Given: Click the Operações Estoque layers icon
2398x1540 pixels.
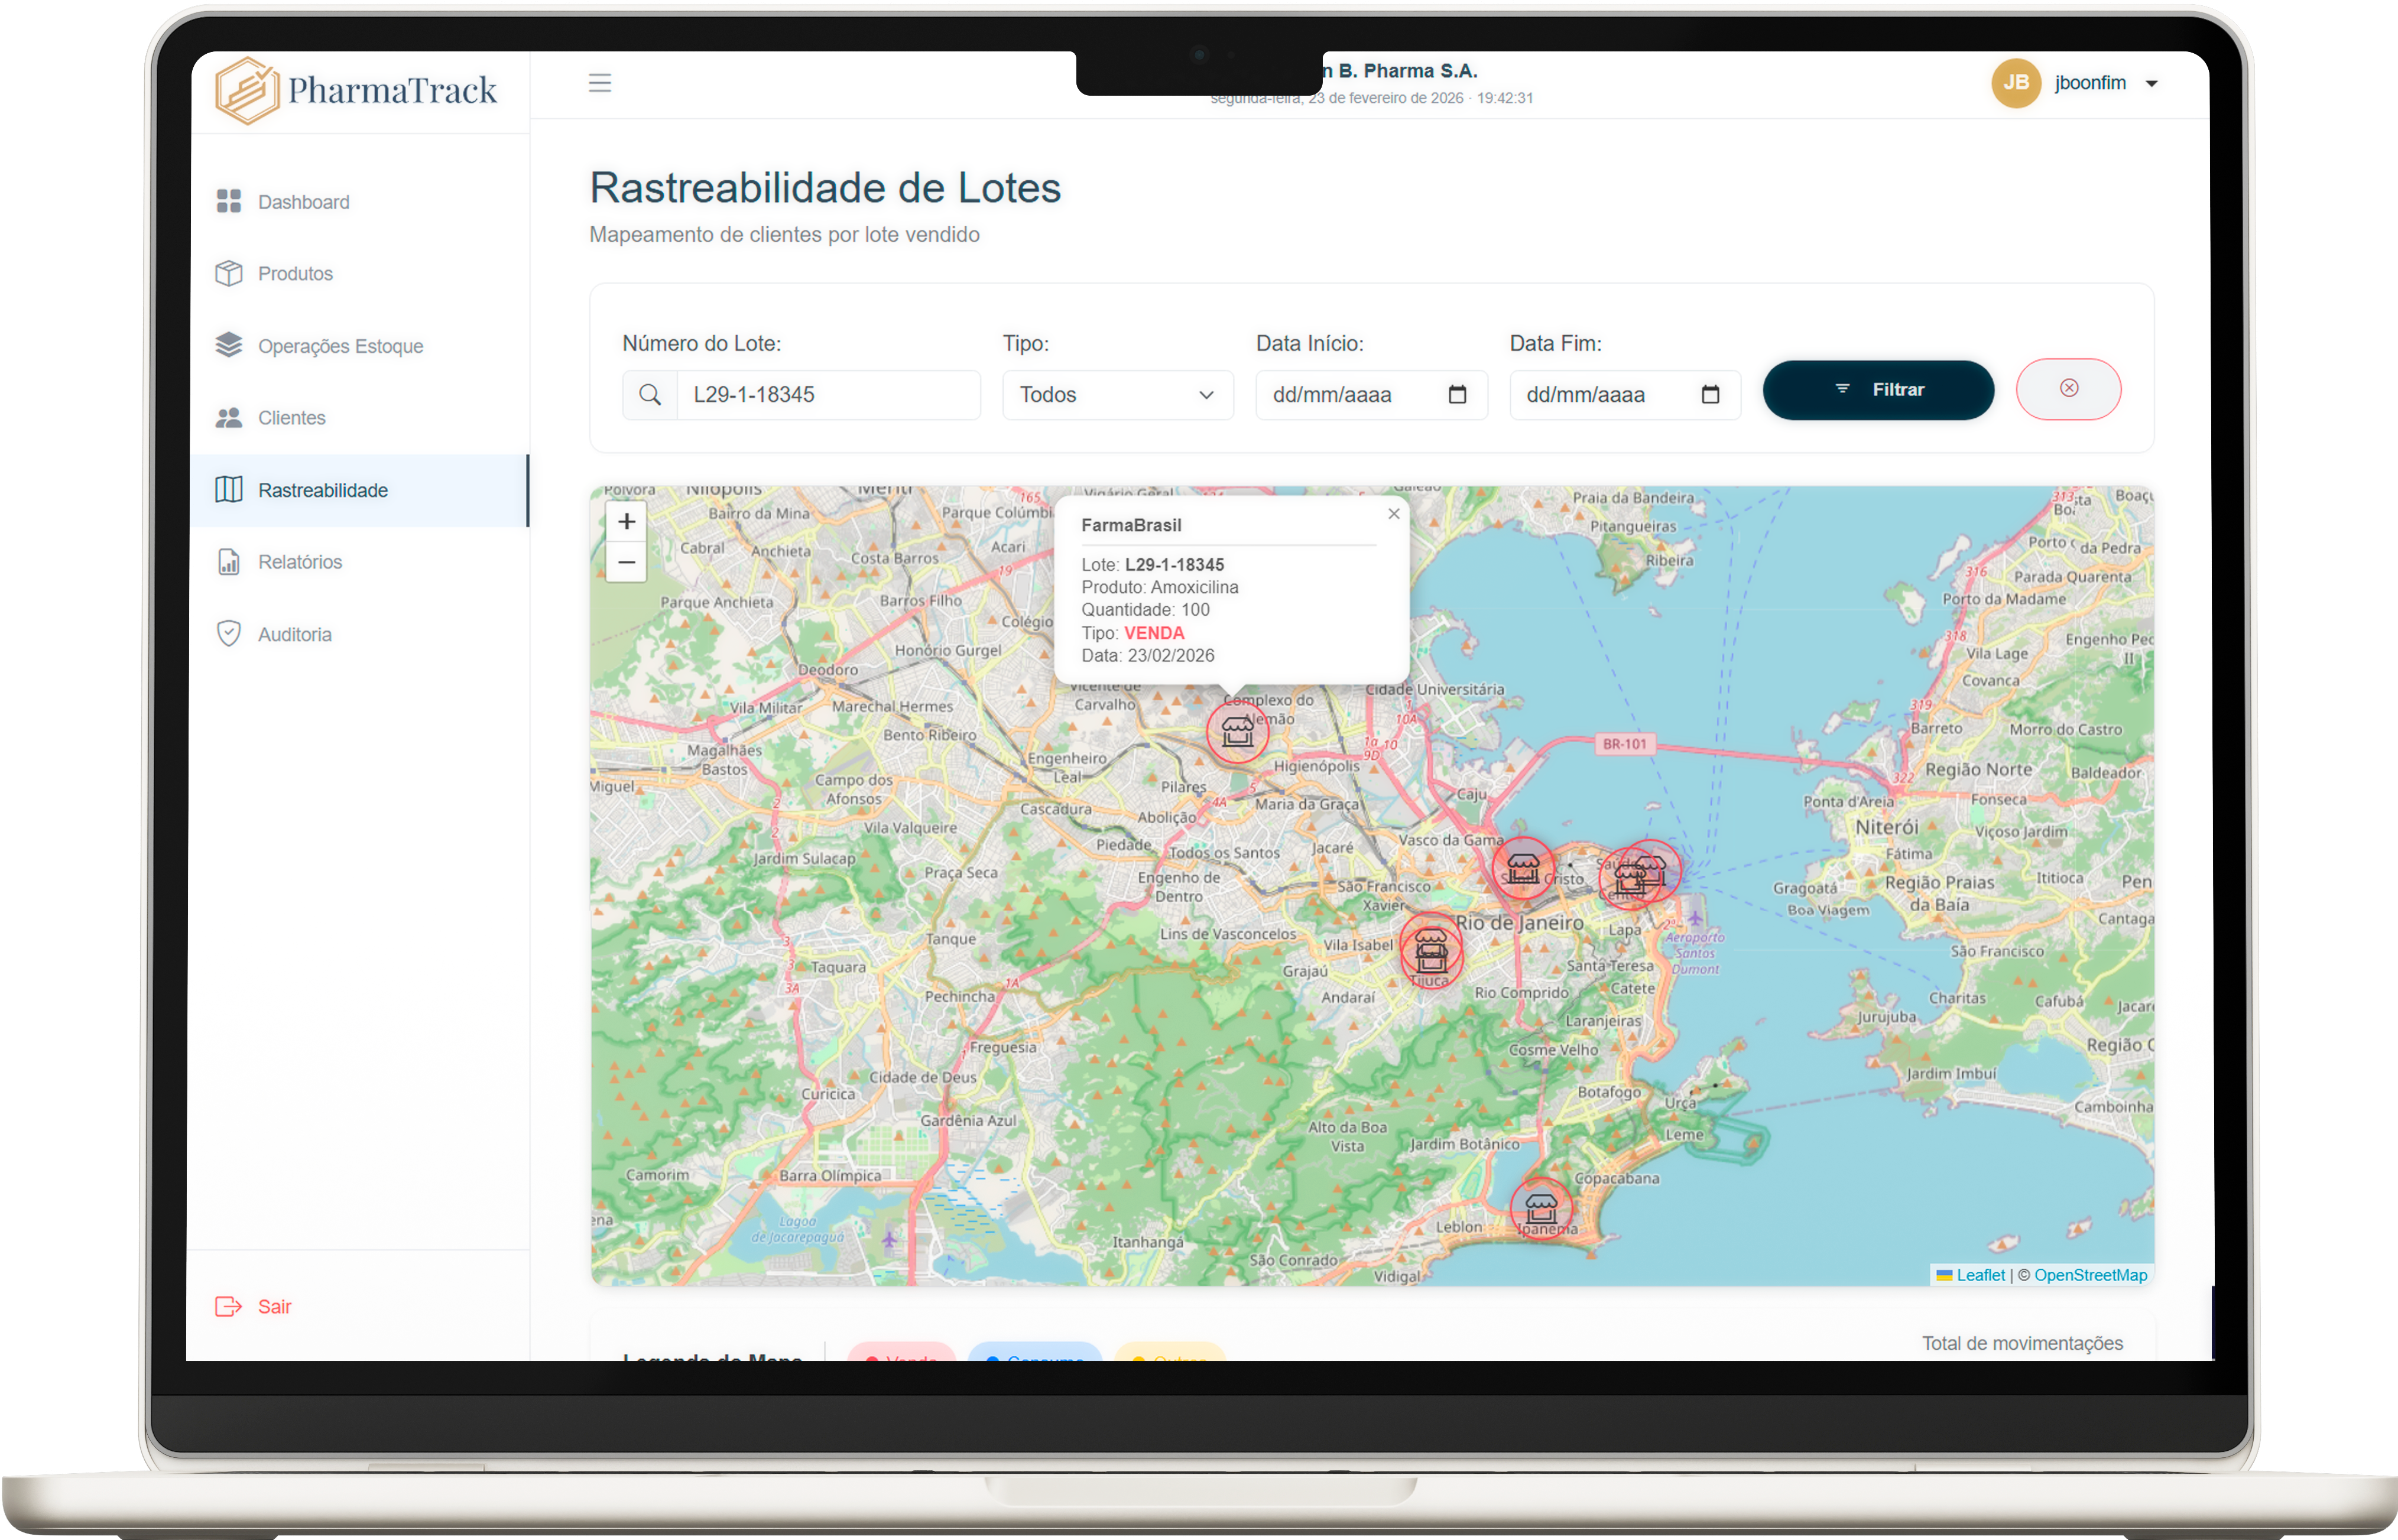Looking at the screenshot, I should click(229, 345).
